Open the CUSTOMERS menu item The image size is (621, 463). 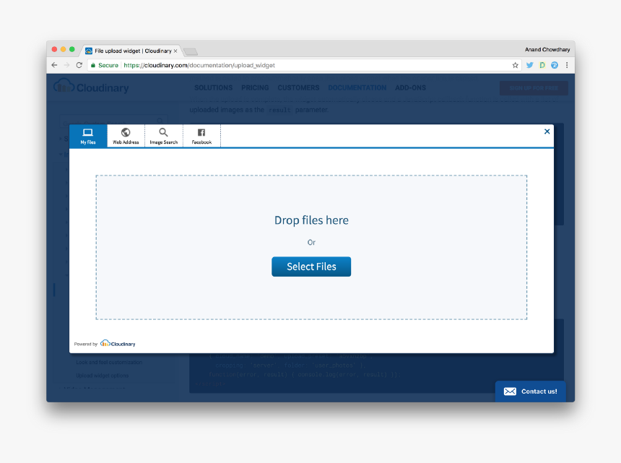298,88
